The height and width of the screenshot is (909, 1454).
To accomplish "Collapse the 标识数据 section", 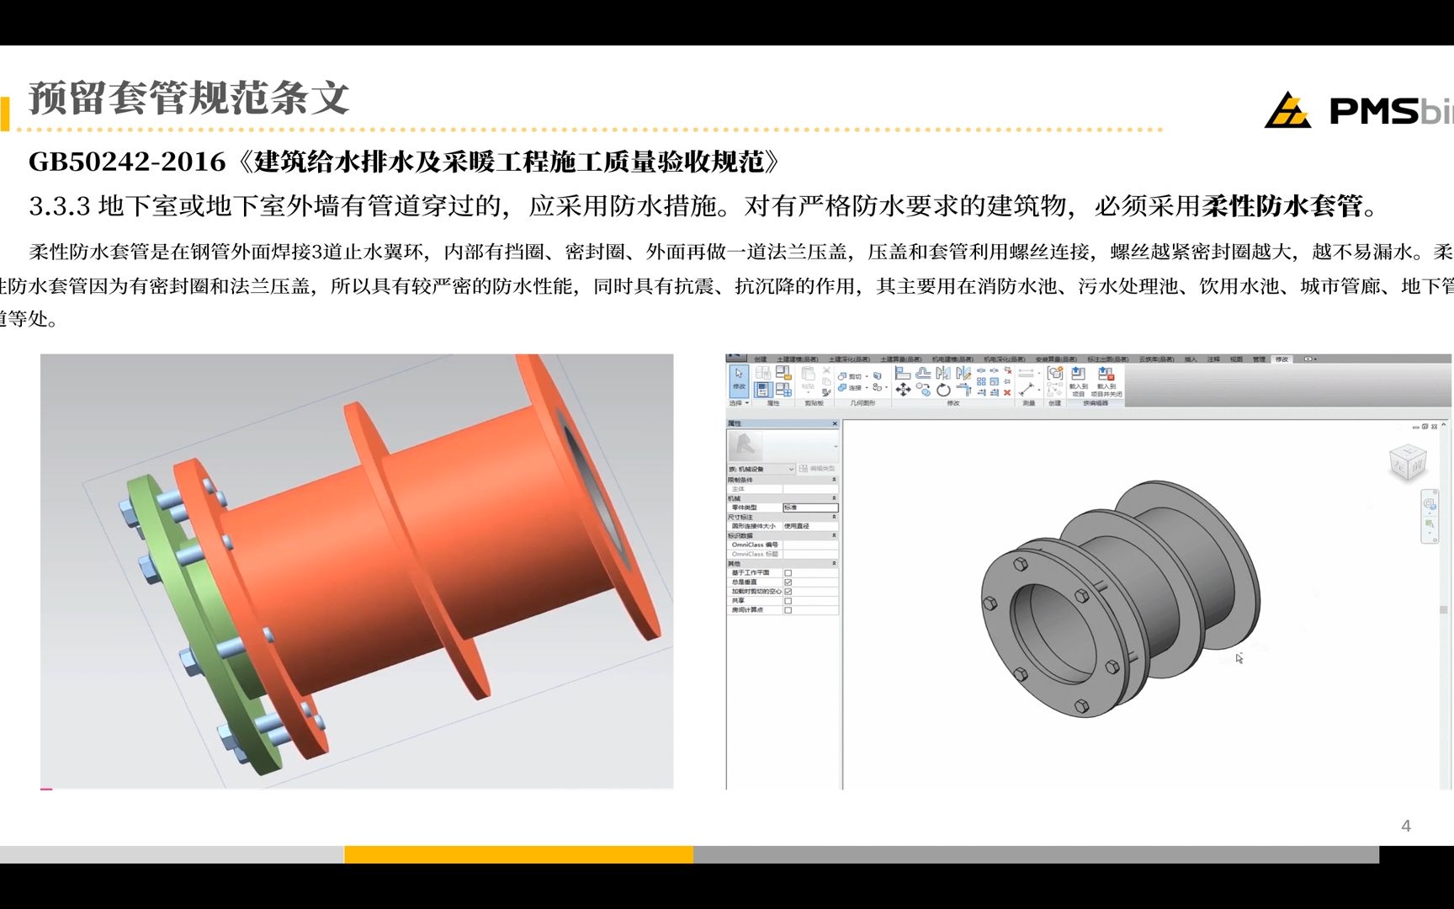I will click(834, 535).
